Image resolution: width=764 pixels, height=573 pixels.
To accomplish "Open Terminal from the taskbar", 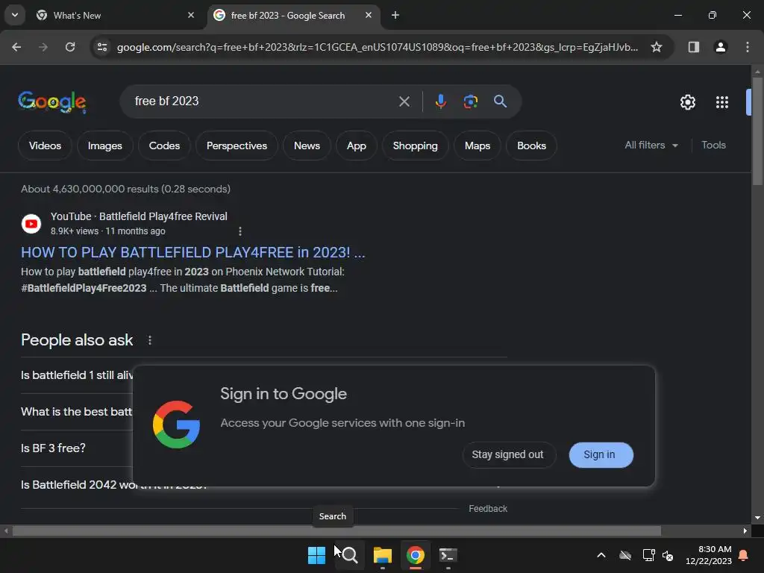I will point(448,555).
